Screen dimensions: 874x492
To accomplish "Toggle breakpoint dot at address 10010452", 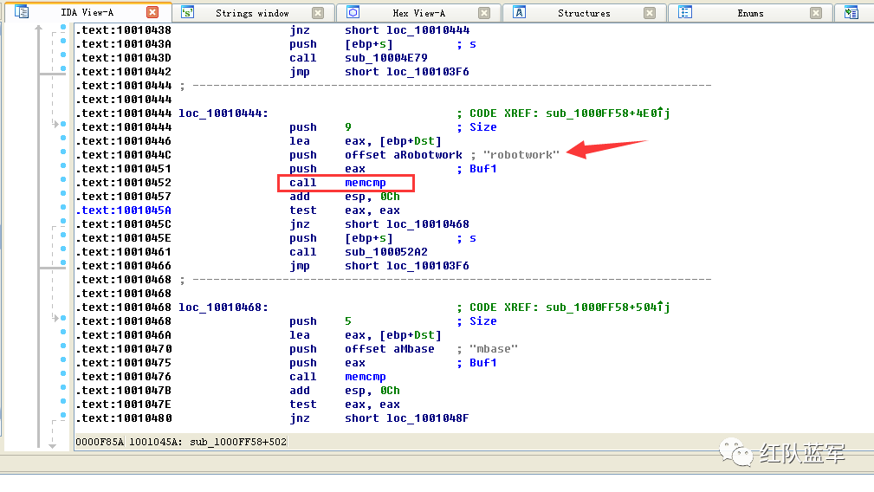I will pyautogui.click(x=63, y=180).
